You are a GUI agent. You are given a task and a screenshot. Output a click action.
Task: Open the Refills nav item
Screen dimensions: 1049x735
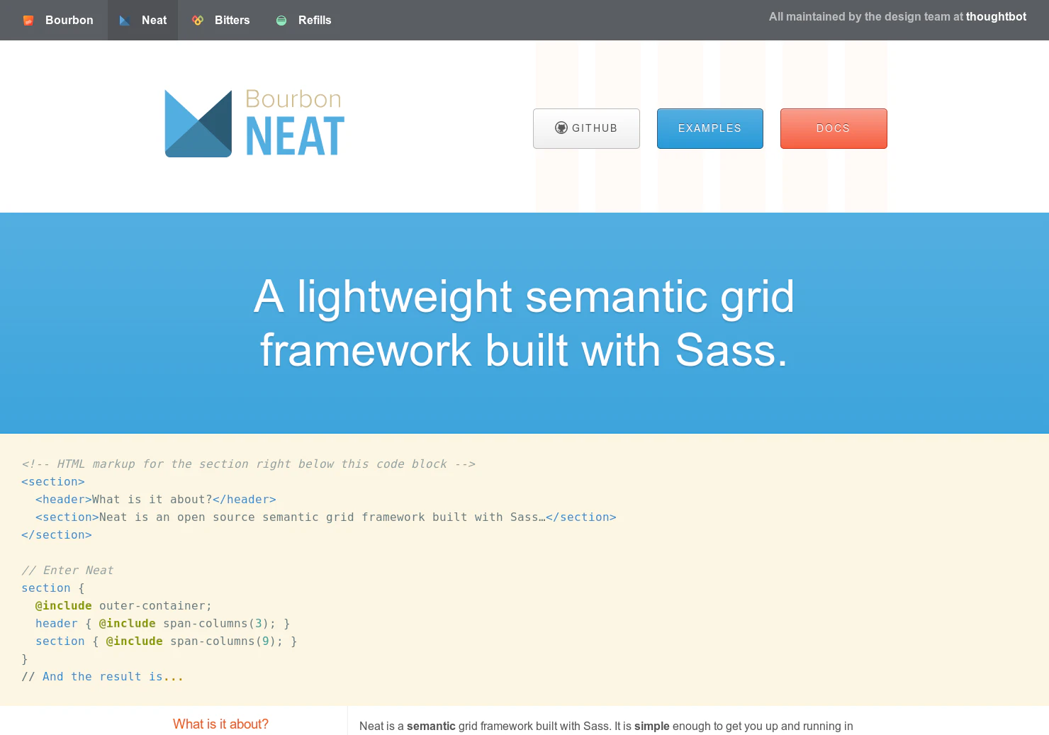point(303,20)
